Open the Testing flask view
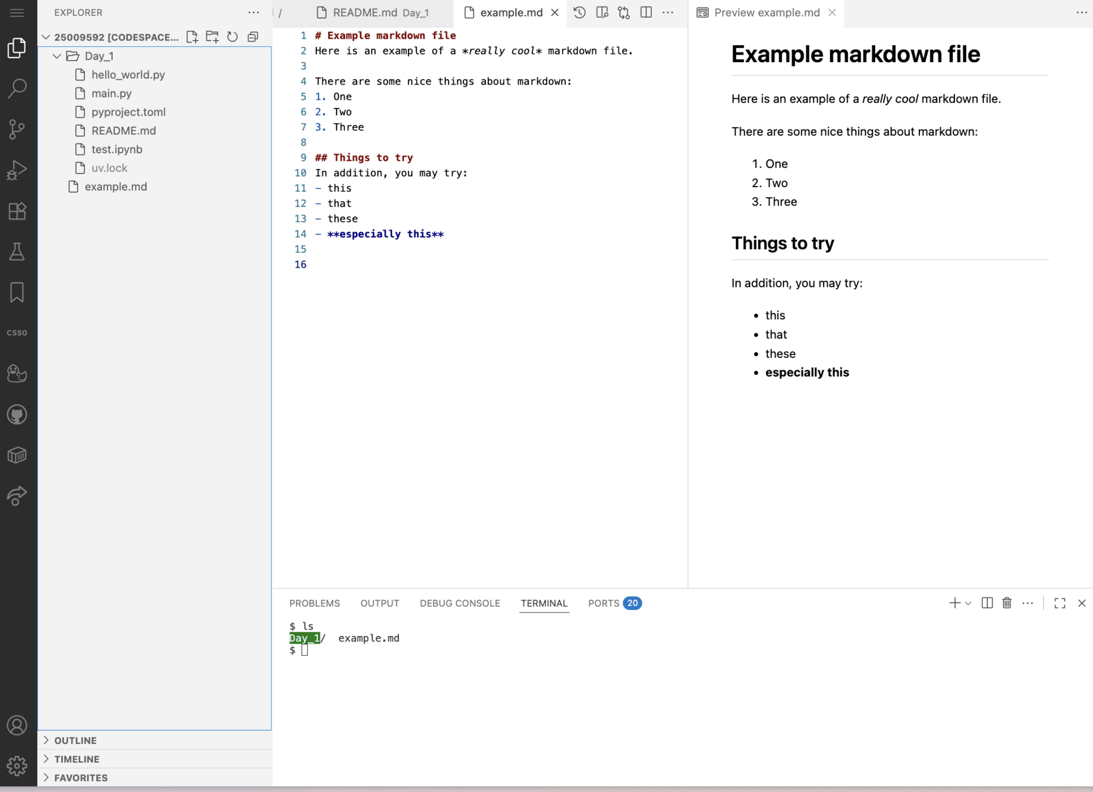Image resolution: width=1093 pixels, height=792 pixels. coord(17,252)
